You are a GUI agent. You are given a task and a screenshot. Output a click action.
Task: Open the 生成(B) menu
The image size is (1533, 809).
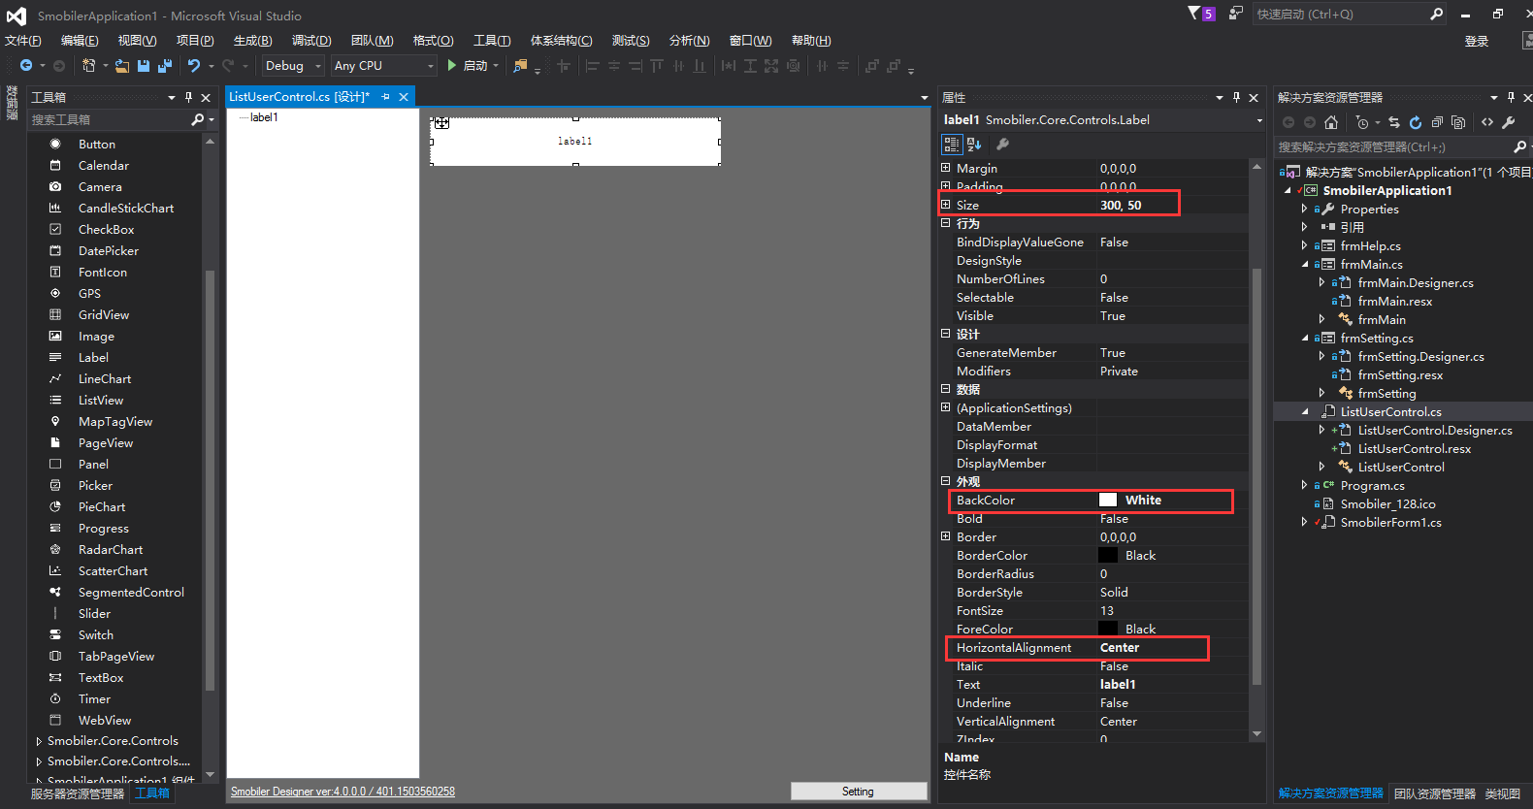pos(252,41)
